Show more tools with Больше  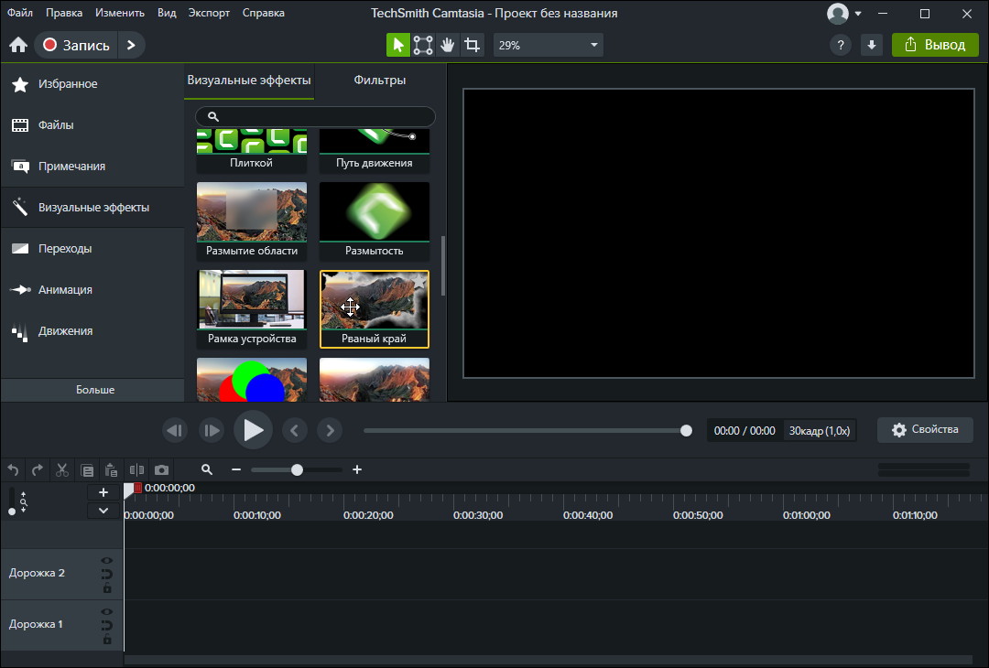[94, 390]
